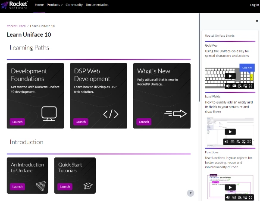Viewport: 260px width, 201px height.
Task: Mute the Gold Key video
Action: (x=228, y=86)
